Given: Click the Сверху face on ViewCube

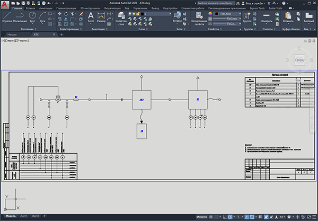Looking at the screenshot, I should coord(299,60).
